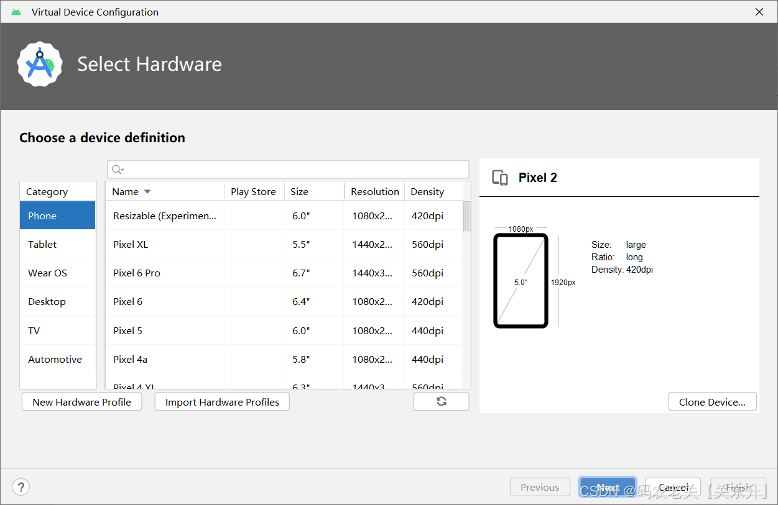Image resolution: width=778 pixels, height=505 pixels.
Task: Click the device list vertical scrollbar
Action: coord(467,216)
